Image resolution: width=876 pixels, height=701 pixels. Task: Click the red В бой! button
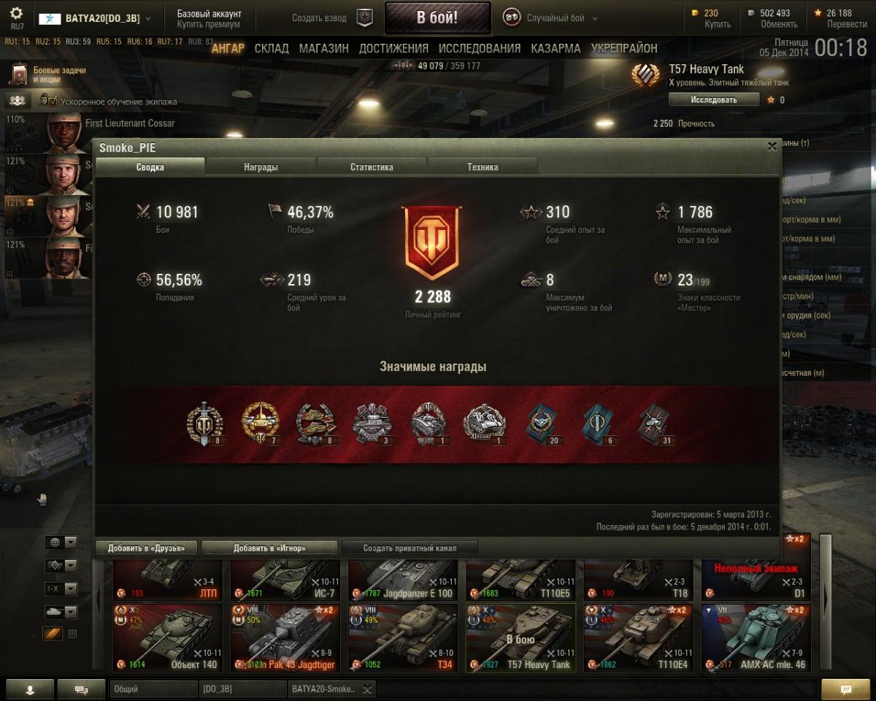pyautogui.click(x=437, y=18)
